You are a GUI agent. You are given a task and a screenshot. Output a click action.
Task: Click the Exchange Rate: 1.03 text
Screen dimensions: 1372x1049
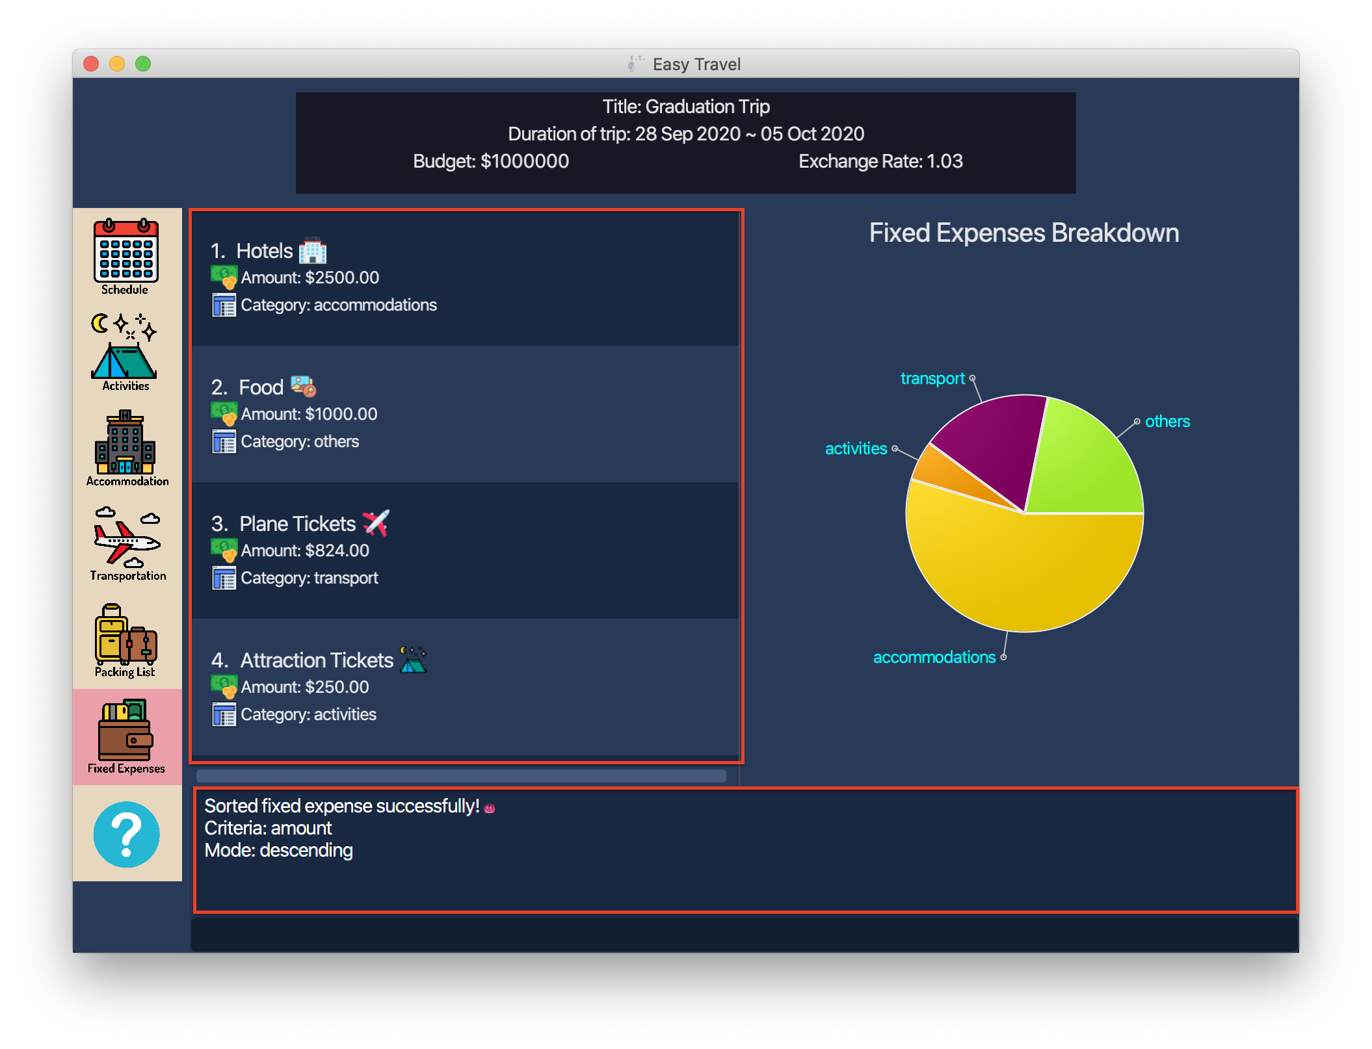point(880,161)
